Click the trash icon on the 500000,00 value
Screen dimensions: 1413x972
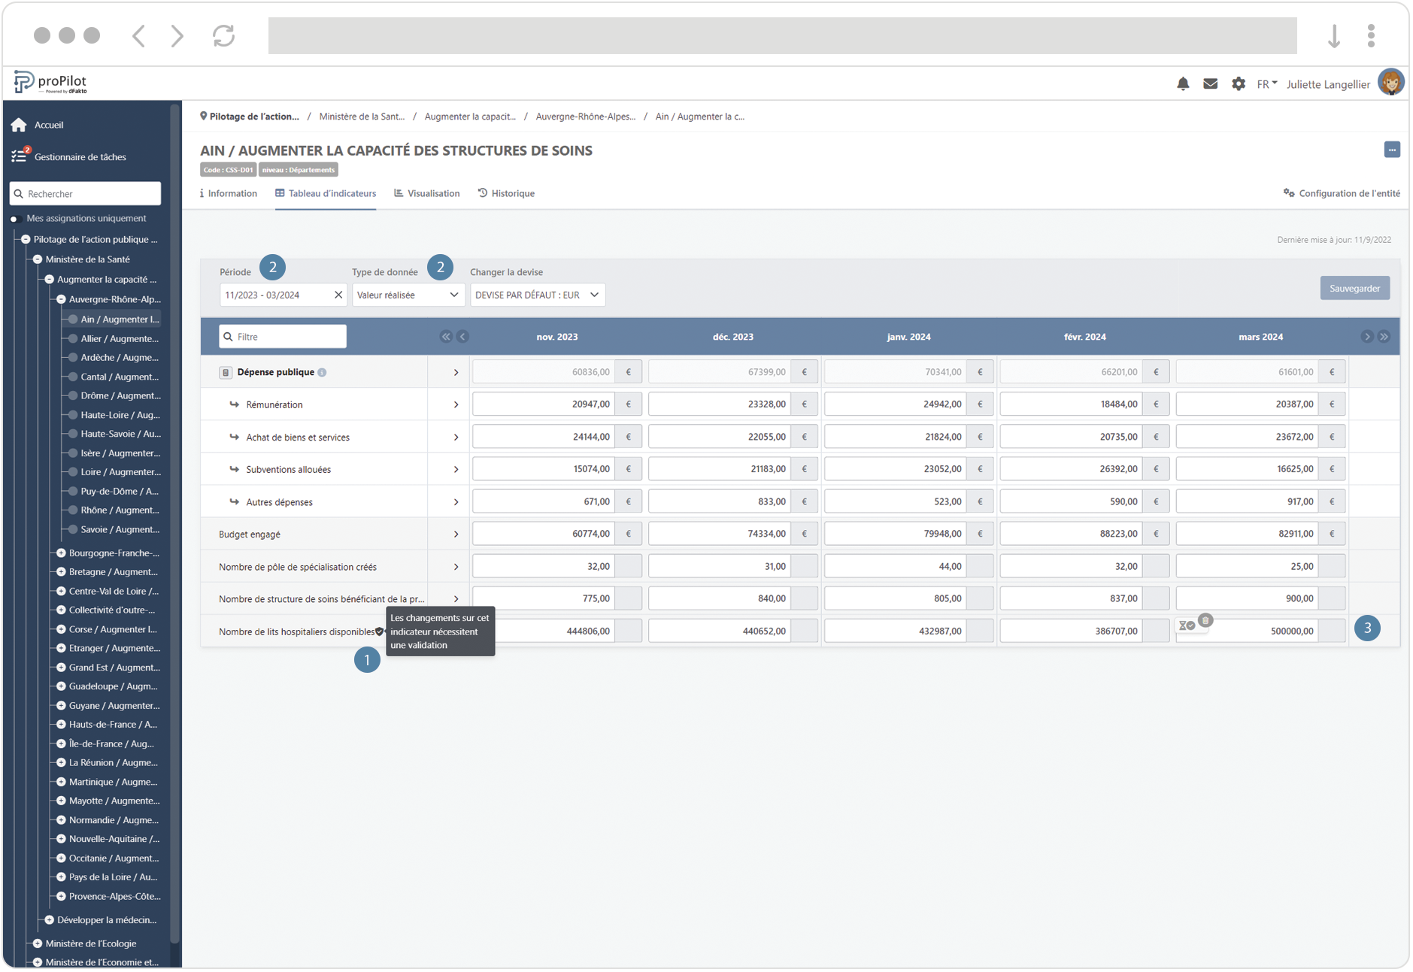1205,620
